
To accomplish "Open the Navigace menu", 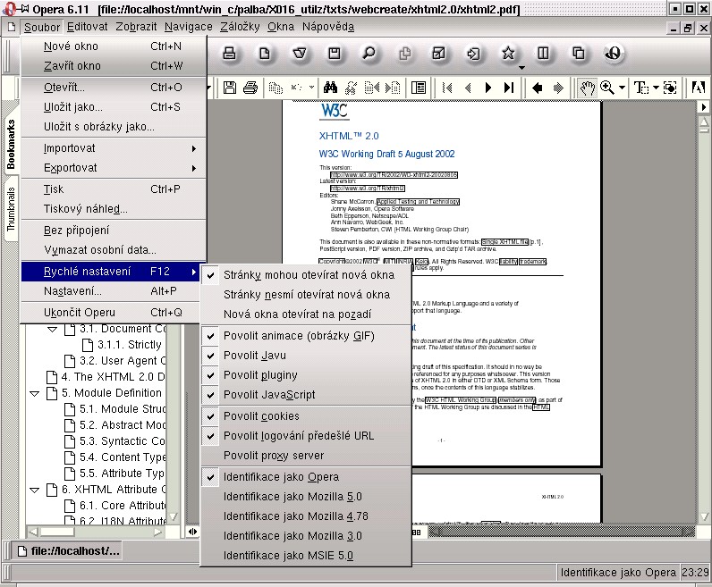I will [189, 27].
